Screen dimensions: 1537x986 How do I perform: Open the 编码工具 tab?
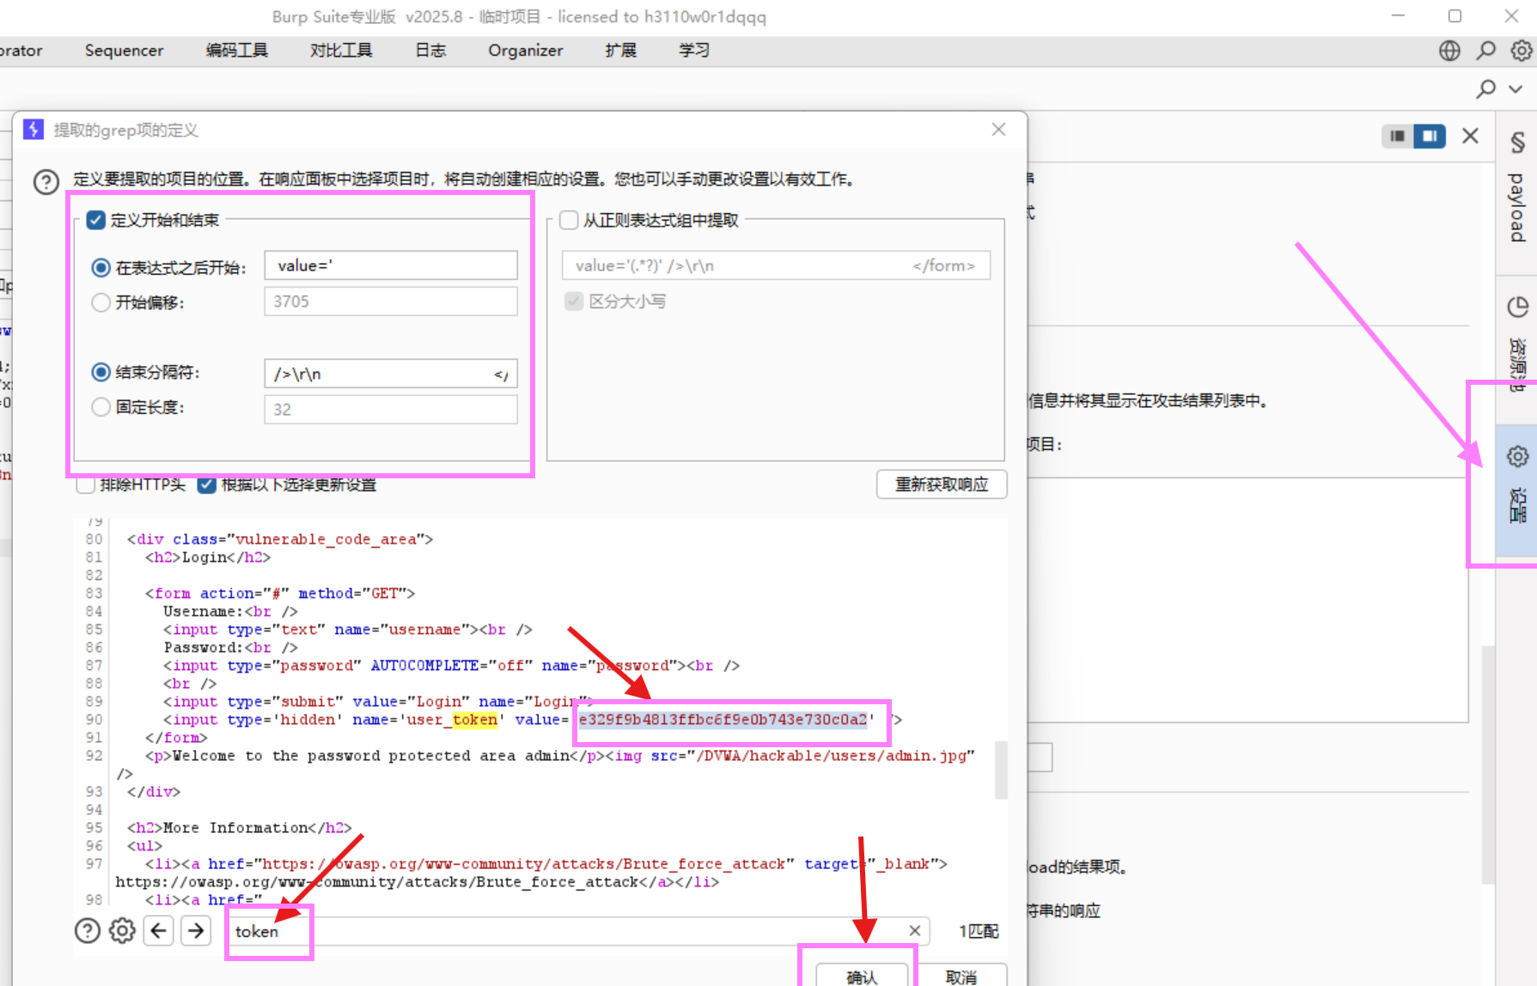click(237, 51)
